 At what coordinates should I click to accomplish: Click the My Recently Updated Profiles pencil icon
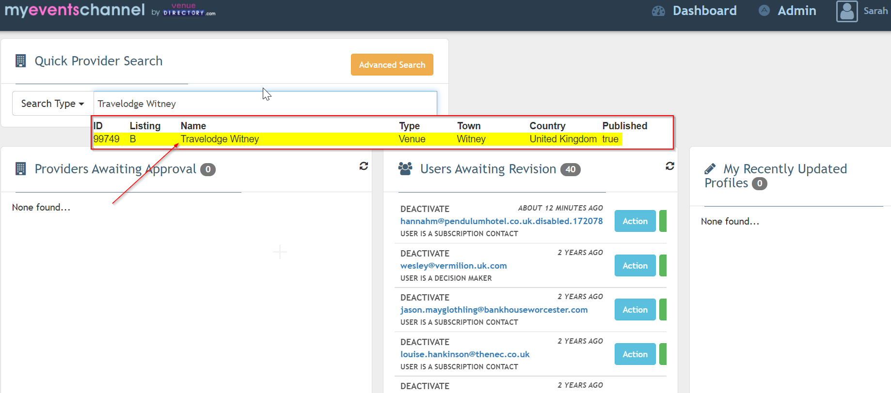click(x=710, y=168)
